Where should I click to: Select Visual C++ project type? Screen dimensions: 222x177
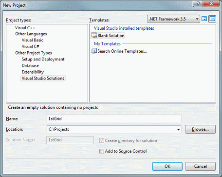25,28
